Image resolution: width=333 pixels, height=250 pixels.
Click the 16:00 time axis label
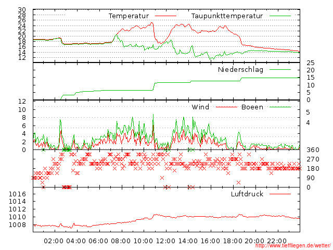coord(210,241)
